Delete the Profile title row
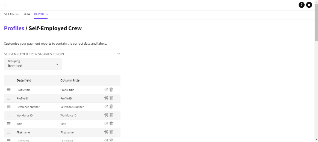The image size is (318, 142). (111, 89)
